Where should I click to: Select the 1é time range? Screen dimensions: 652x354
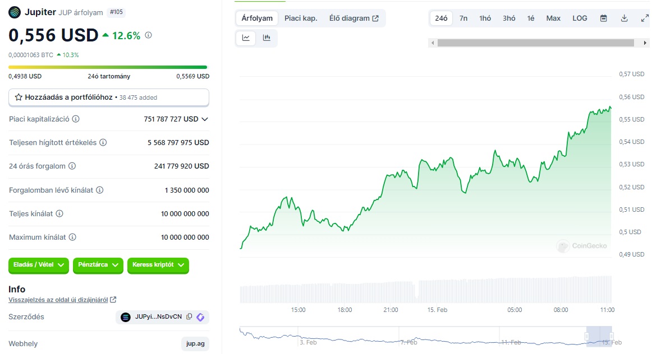(x=531, y=18)
